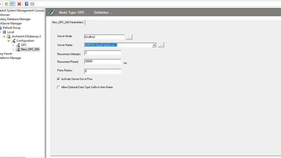Click the Server Name combo box text
This screenshot has height=158, width=281.
point(118,45)
